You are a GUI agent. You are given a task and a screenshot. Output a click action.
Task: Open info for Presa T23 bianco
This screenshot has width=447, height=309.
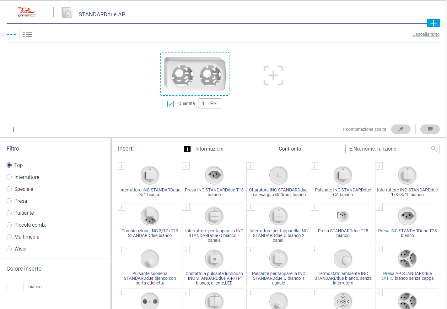pos(379,207)
